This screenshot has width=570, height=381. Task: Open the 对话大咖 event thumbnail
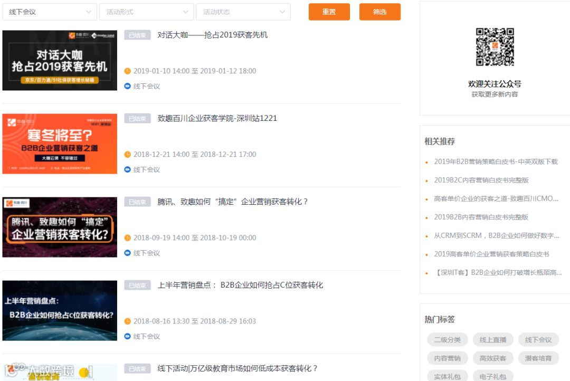[60, 60]
